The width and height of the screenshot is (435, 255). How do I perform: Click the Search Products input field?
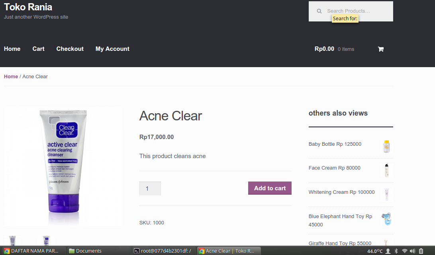pos(351,11)
